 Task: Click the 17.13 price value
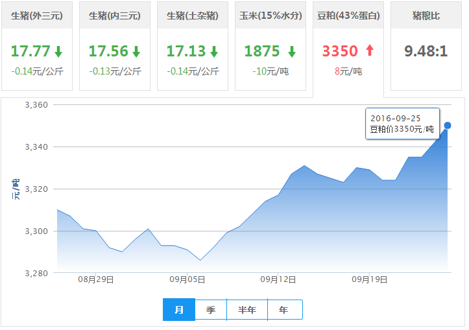(186, 51)
